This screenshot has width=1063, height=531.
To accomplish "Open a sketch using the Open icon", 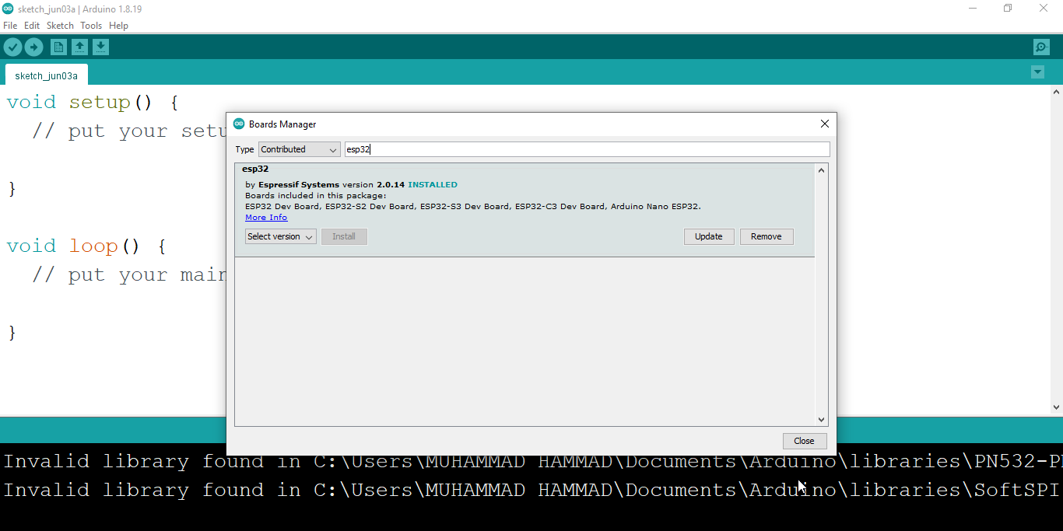I will tap(79, 47).
